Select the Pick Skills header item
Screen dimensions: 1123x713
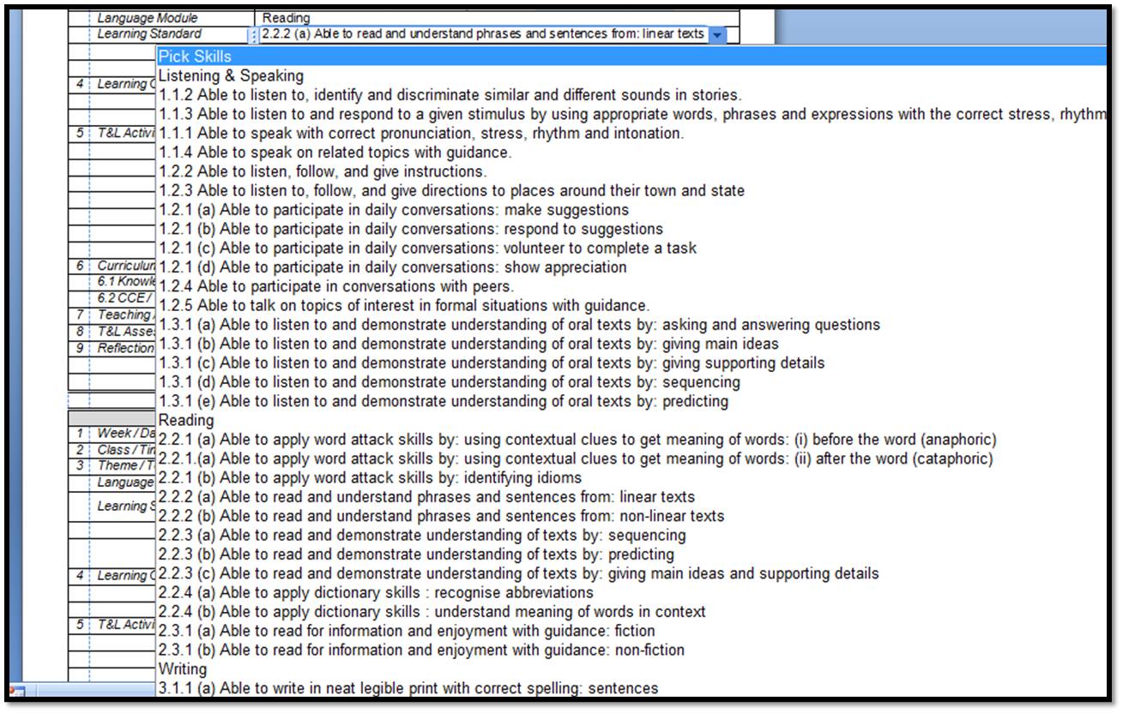point(631,57)
